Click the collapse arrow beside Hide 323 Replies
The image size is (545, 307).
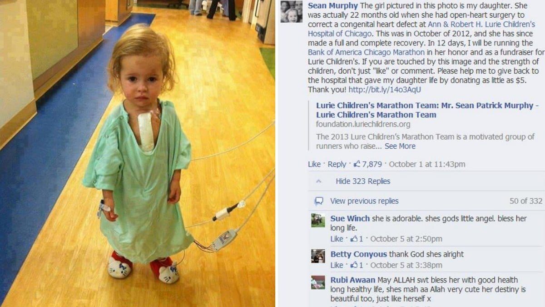(x=319, y=181)
